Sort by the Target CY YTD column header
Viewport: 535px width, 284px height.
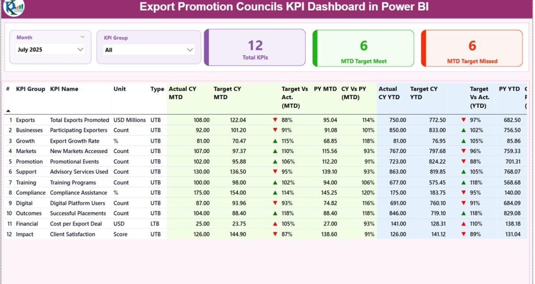424,93
